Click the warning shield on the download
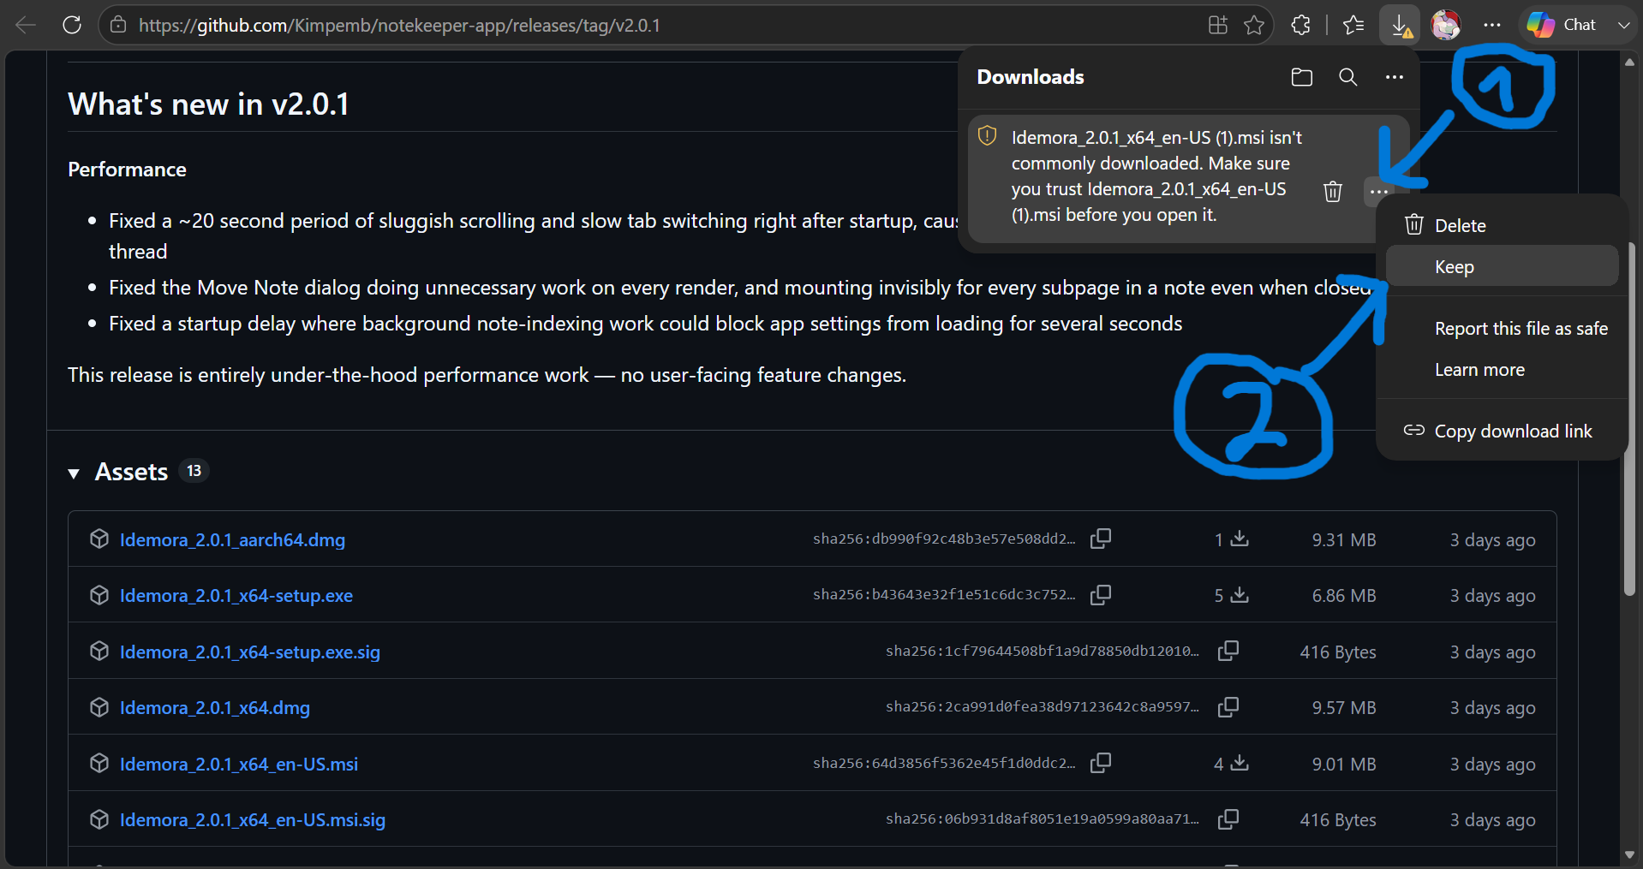The width and height of the screenshot is (1643, 869). pyautogui.click(x=987, y=135)
